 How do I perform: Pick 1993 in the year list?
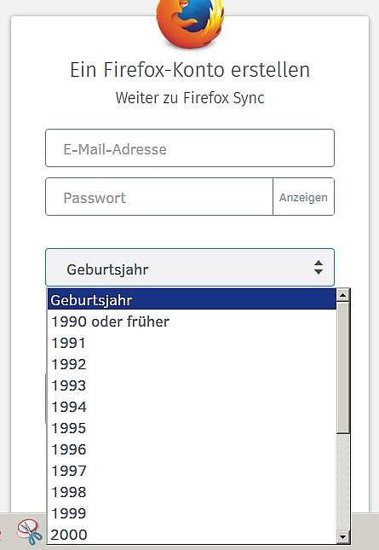[x=192, y=385]
